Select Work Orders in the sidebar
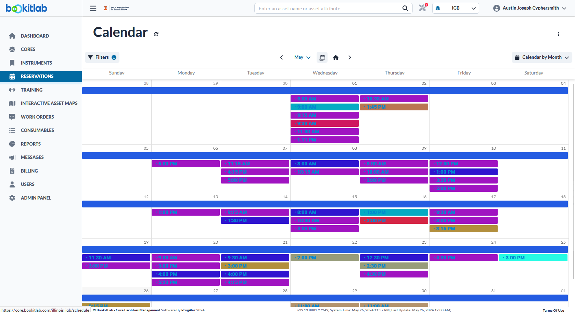The height and width of the screenshot is (312, 575). click(37, 117)
